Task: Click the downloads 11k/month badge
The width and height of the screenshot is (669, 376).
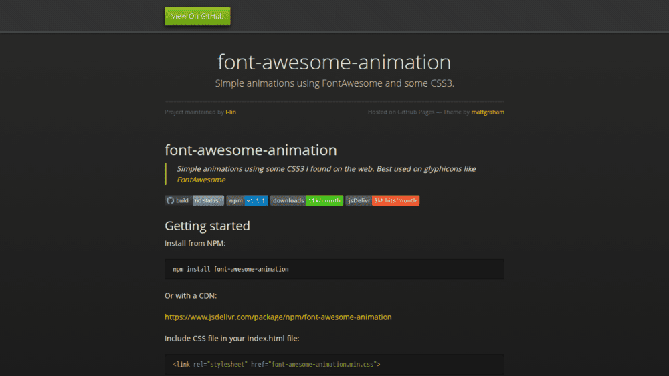Action: coord(307,200)
